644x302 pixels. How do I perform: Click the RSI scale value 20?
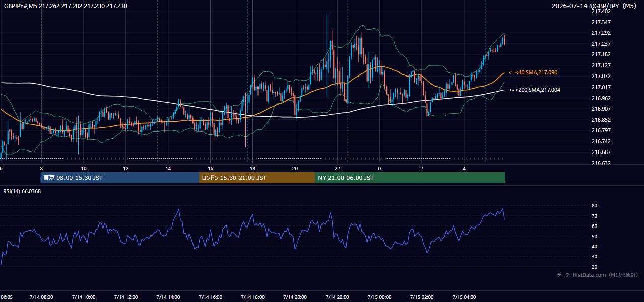(x=594, y=267)
